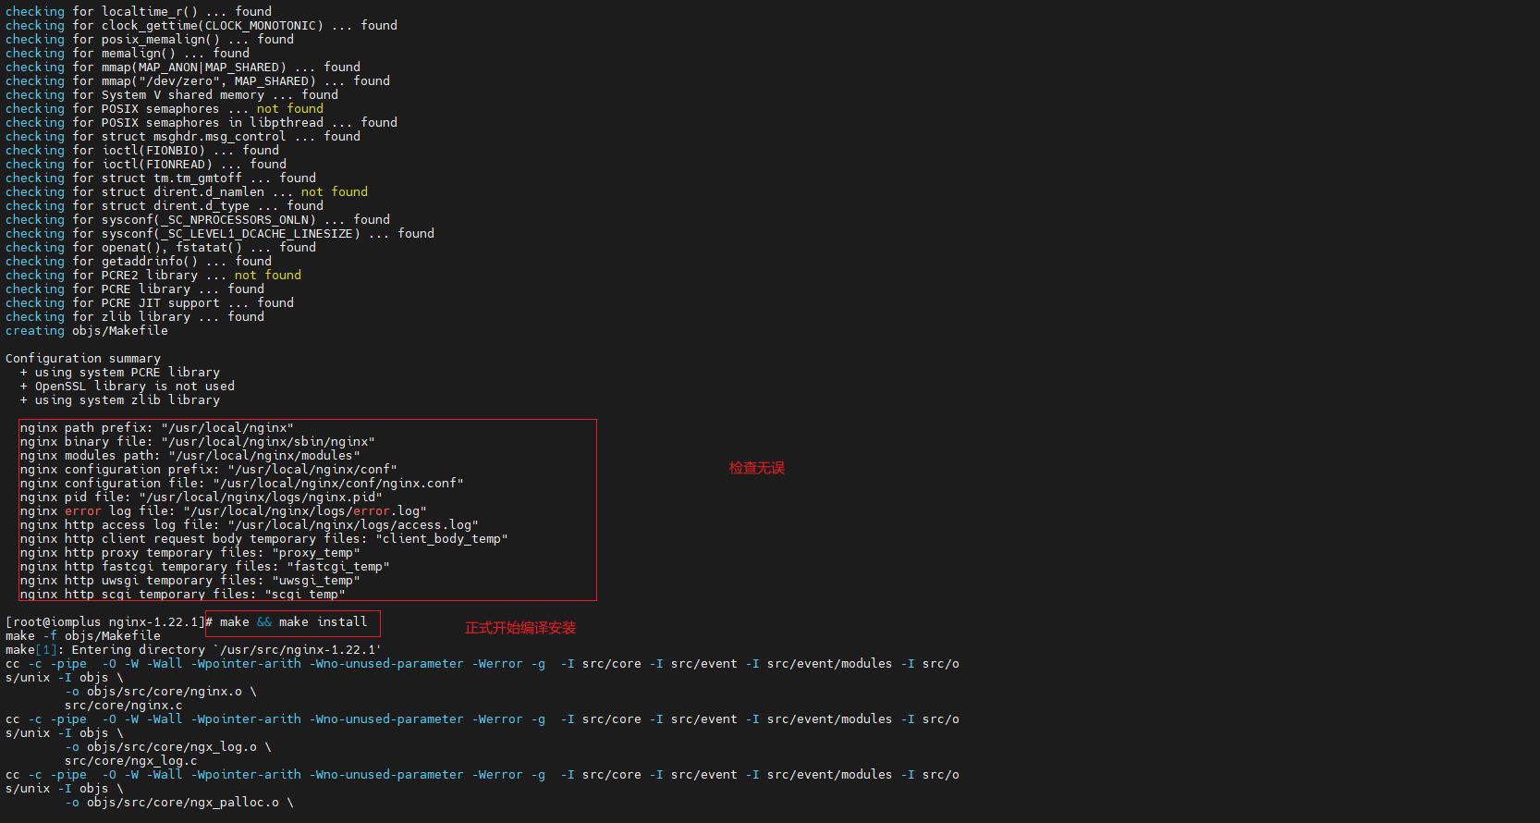Click the "nginx pid file" line

point(201,497)
